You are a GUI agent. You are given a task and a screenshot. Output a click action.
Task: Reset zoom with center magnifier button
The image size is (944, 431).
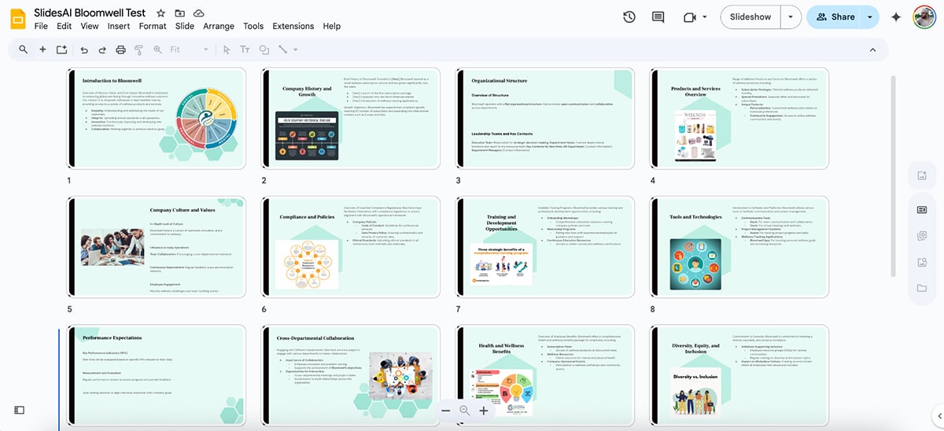464,411
